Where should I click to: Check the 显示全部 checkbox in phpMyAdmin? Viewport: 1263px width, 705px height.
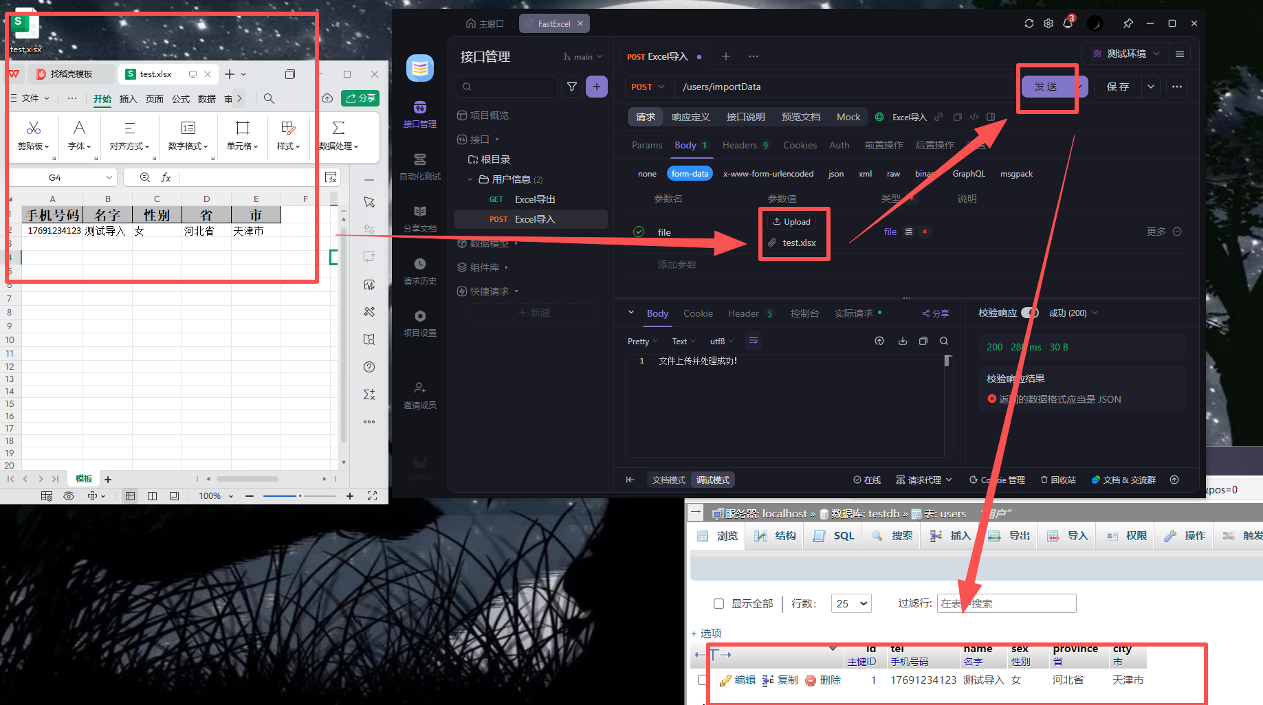(718, 603)
